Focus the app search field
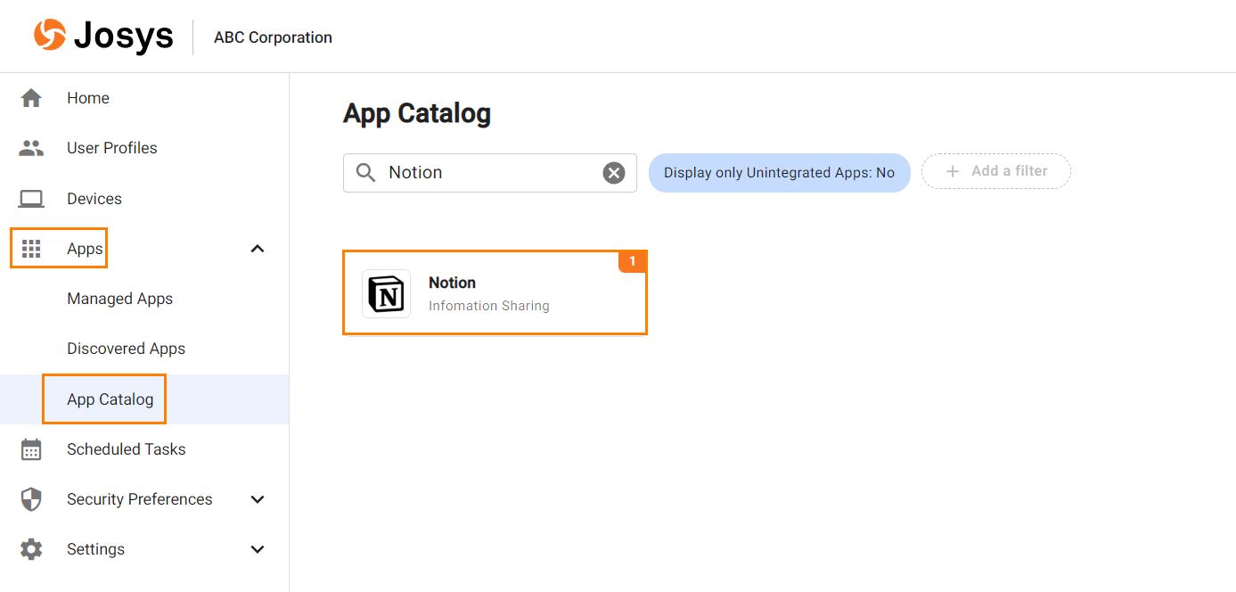The image size is (1236, 592). [x=490, y=173]
